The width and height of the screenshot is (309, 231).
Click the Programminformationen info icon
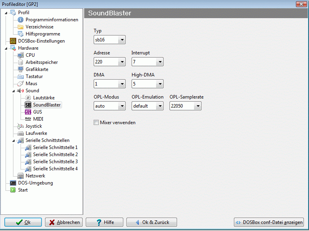pos(21,20)
